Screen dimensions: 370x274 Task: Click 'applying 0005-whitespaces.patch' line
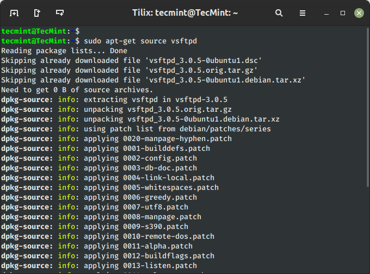(x=110, y=188)
